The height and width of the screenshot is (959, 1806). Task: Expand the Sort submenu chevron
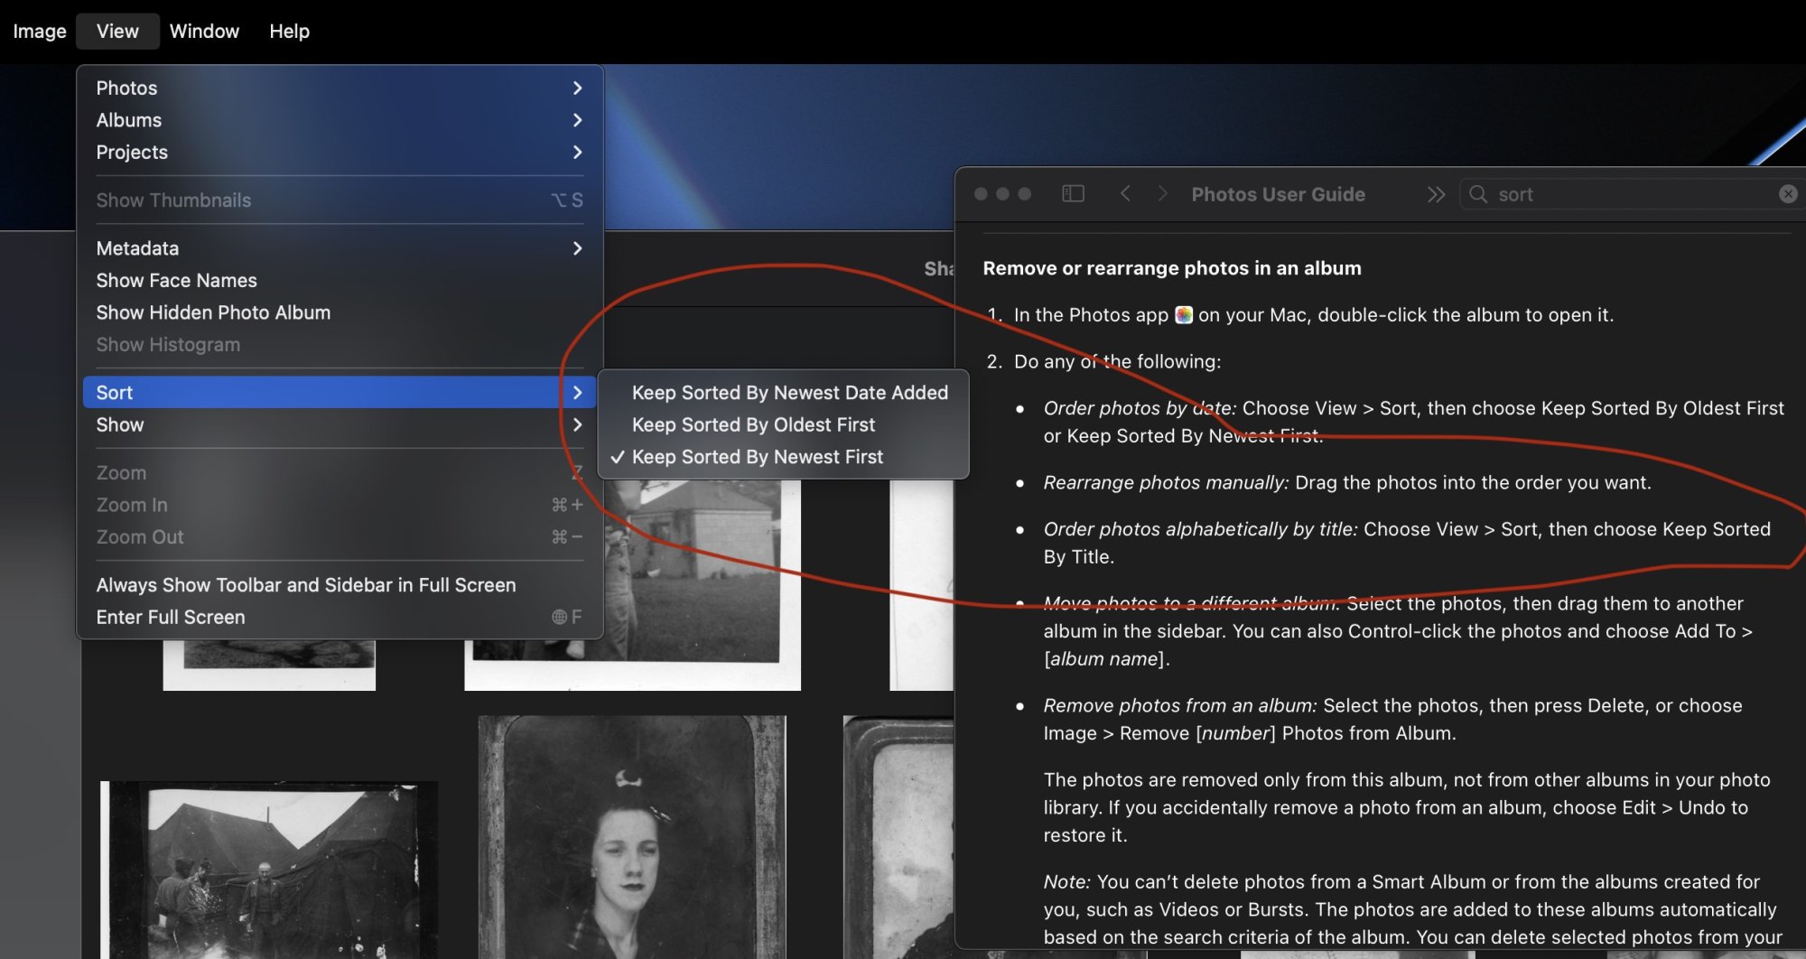(577, 392)
